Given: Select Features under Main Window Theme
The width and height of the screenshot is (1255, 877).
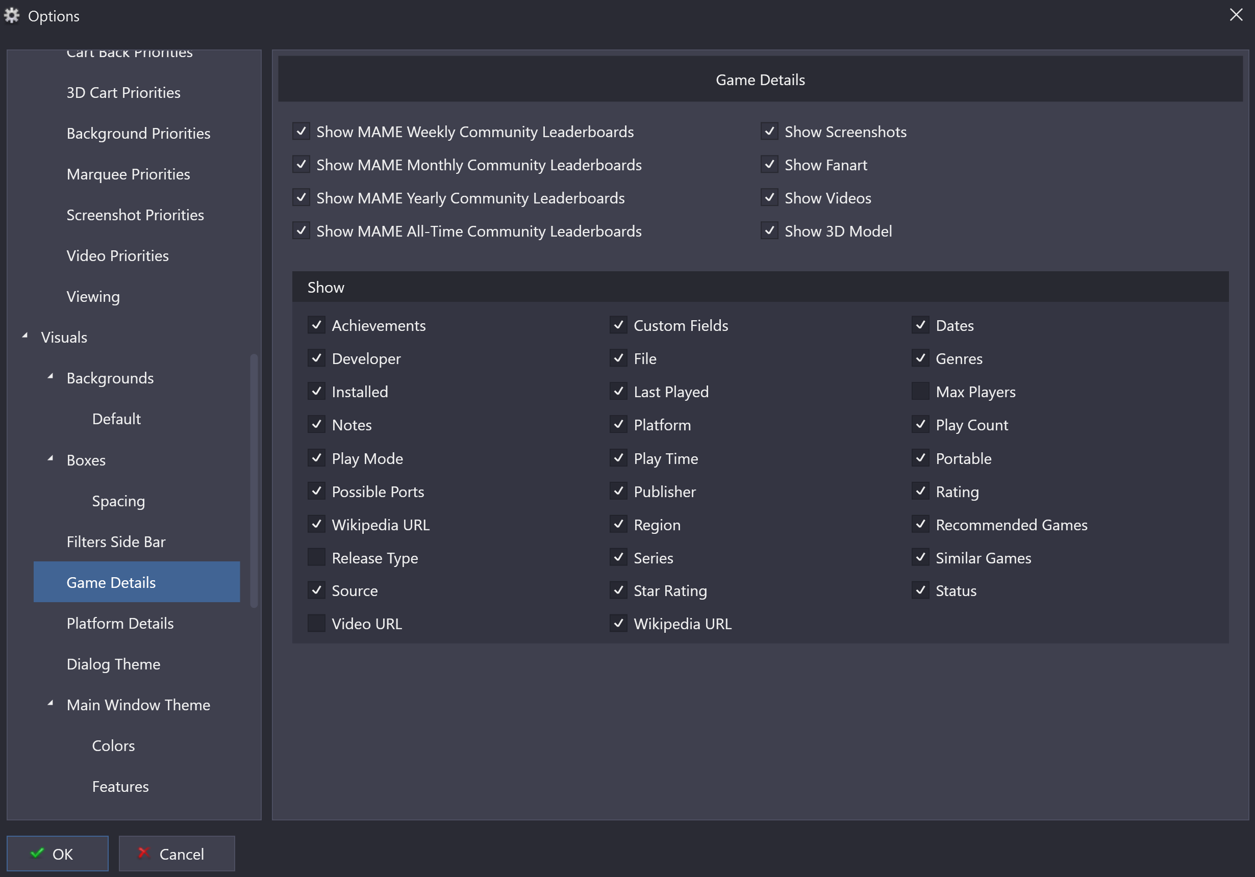Looking at the screenshot, I should pos(120,786).
